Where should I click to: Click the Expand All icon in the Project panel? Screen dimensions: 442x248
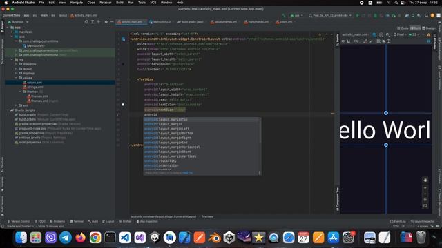point(93,21)
